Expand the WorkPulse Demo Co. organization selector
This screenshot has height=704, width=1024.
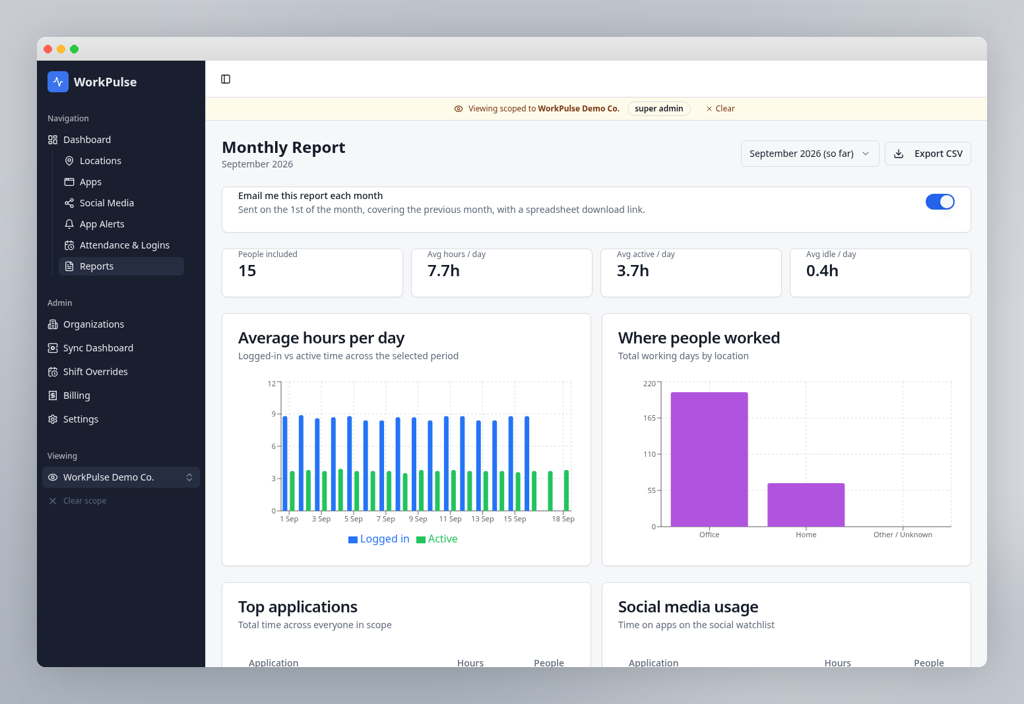(x=121, y=477)
